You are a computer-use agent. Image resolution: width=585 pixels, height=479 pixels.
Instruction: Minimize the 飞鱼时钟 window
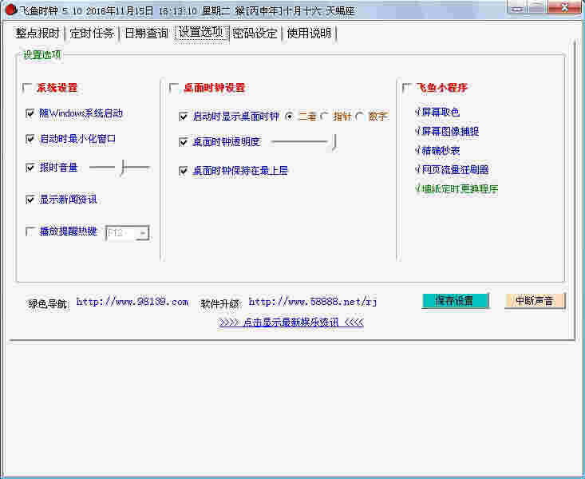(x=517, y=7)
